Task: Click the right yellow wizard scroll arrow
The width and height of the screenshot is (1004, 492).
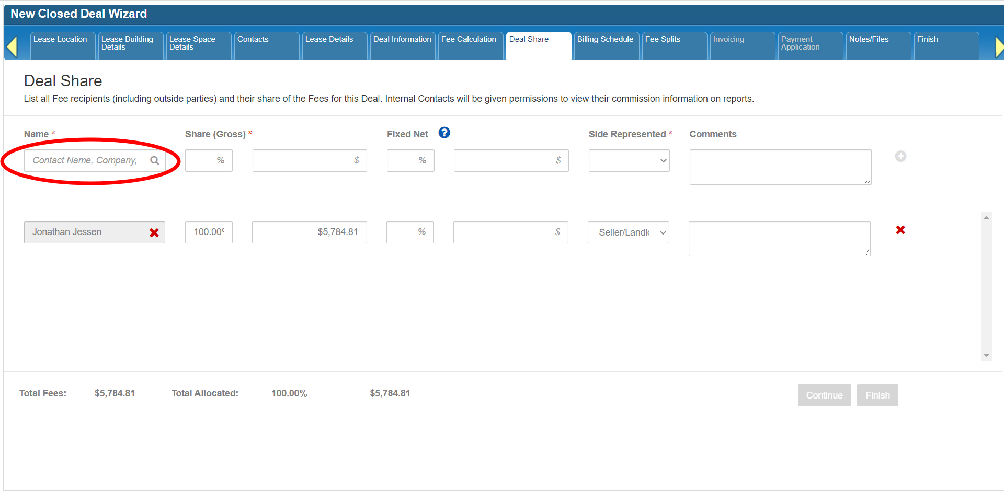Action: click(x=998, y=47)
